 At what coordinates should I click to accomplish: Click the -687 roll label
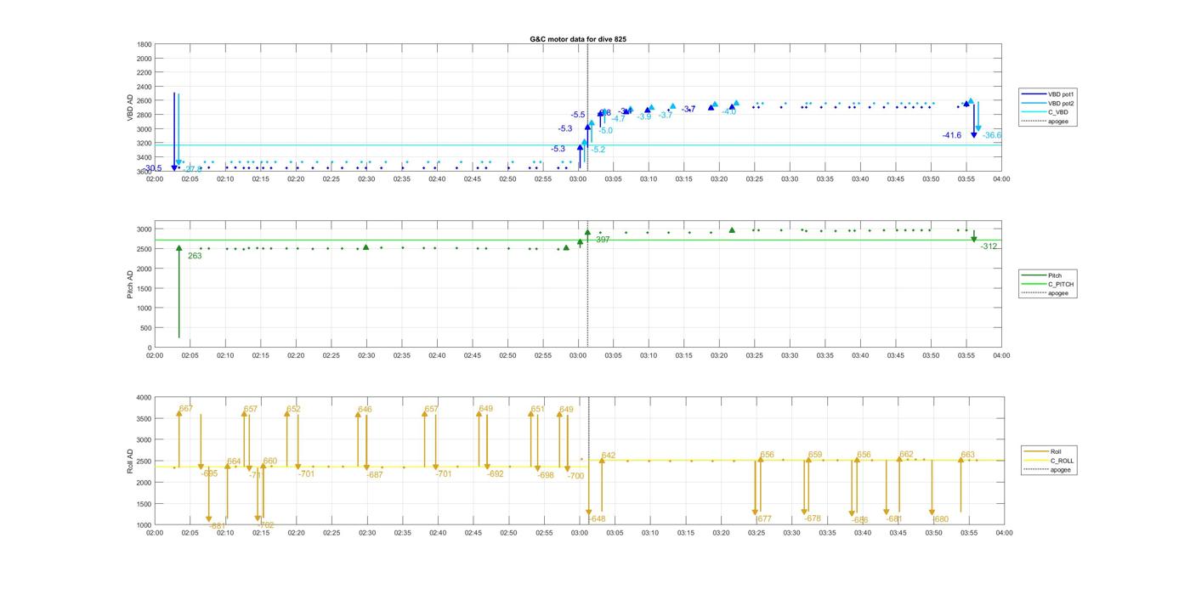375,475
